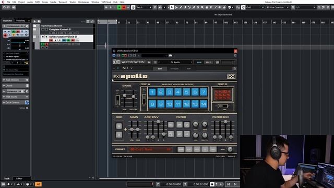Select the Zoom magnifier tool
This screenshot has width=334, height=188.
pyautogui.click(x=202, y=7)
